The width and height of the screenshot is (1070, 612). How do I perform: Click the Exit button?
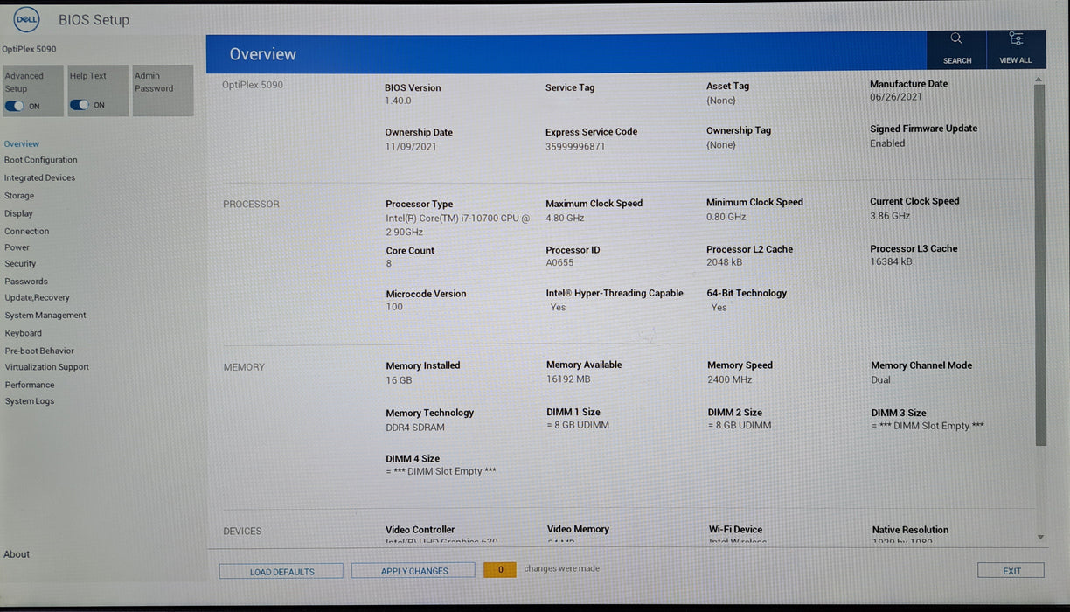click(1011, 571)
